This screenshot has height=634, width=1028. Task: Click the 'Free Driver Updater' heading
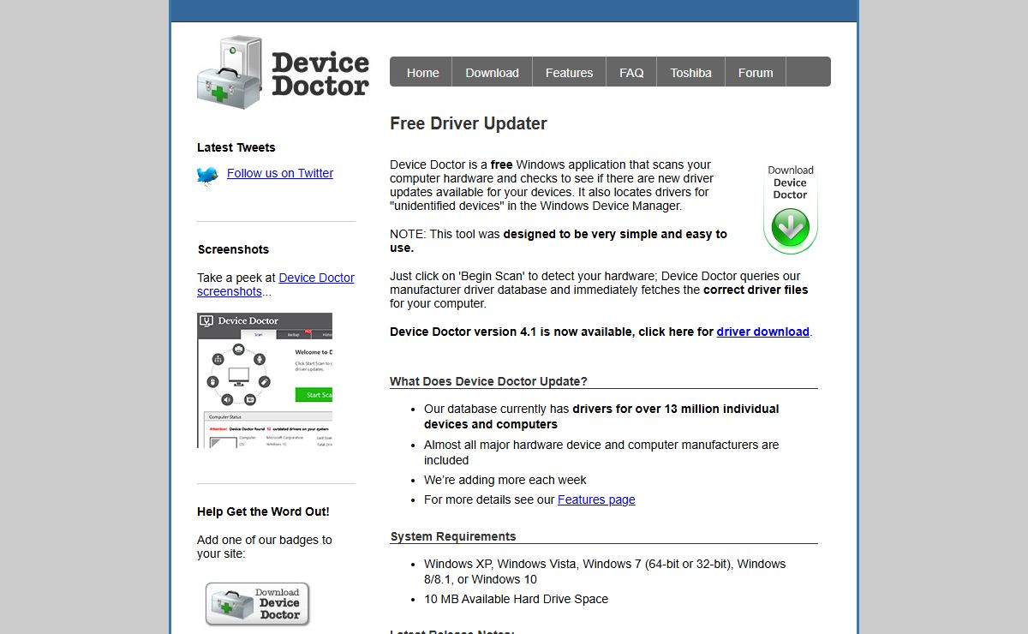click(469, 123)
